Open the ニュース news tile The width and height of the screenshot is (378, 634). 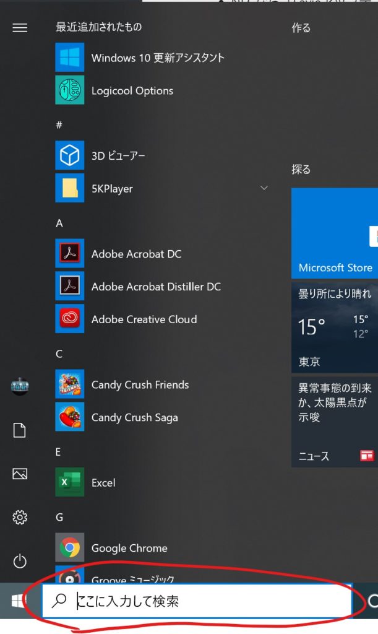coord(335,422)
